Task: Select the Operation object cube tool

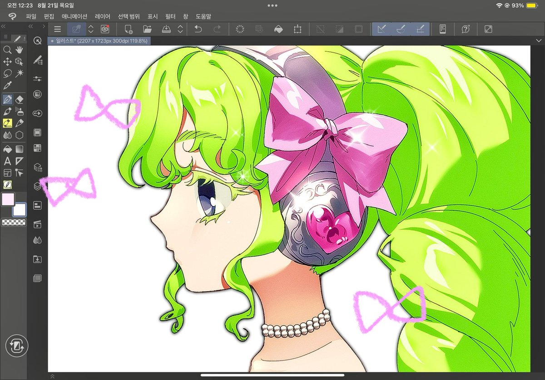Action: [19, 62]
